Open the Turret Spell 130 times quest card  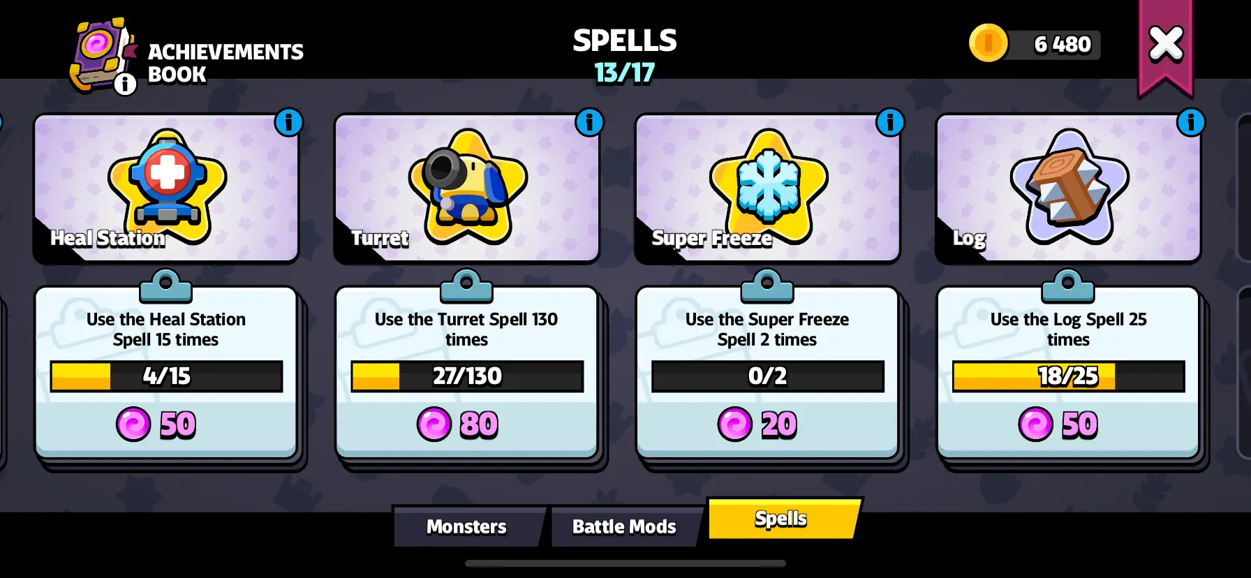point(467,372)
